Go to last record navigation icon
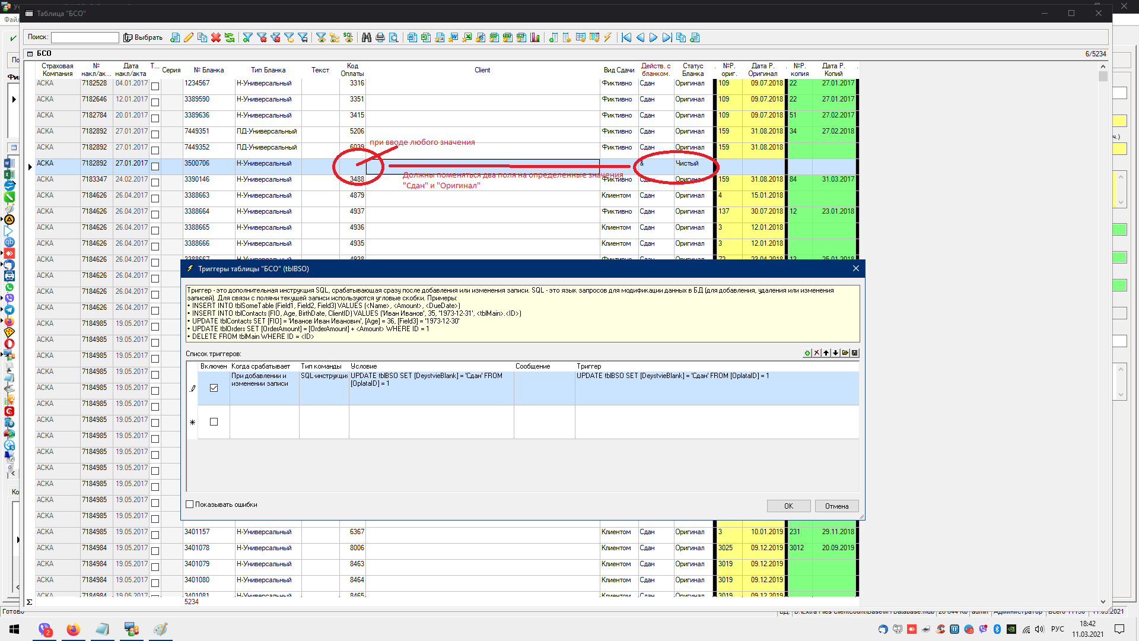 click(667, 37)
